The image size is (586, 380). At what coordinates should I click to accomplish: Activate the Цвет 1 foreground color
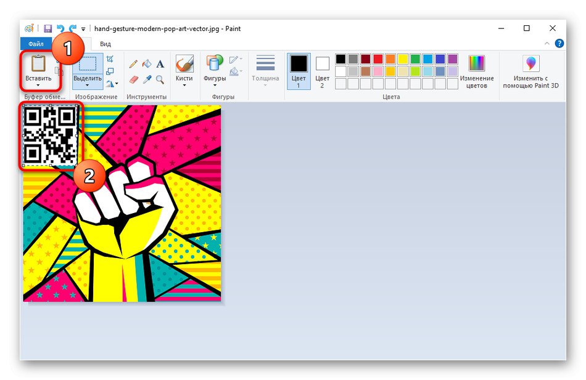click(x=299, y=71)
